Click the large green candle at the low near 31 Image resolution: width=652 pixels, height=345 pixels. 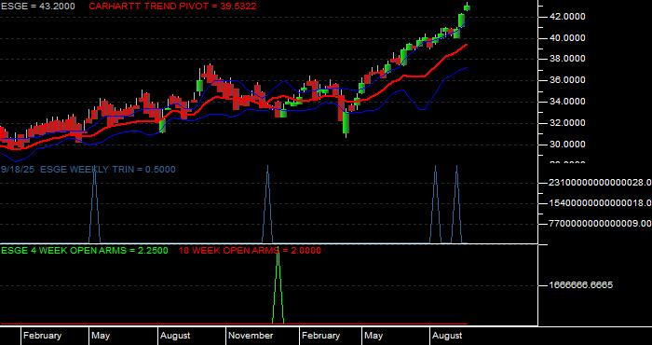pos(346,123)
